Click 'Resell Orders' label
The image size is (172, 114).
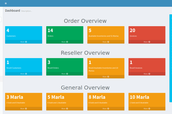[53, 68]
